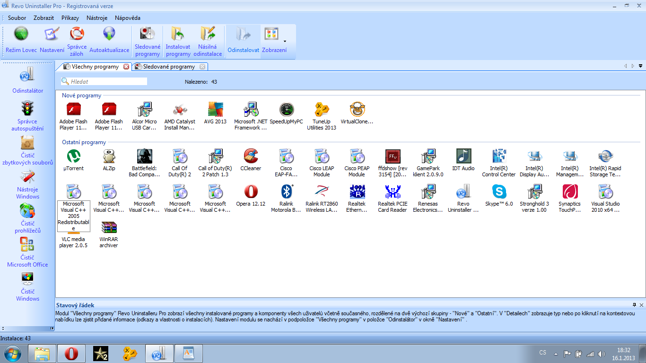Close the Všechny programy tab
Image resolution: width=646 pixels, height=363 pixels.
click(x=126, y=67)
